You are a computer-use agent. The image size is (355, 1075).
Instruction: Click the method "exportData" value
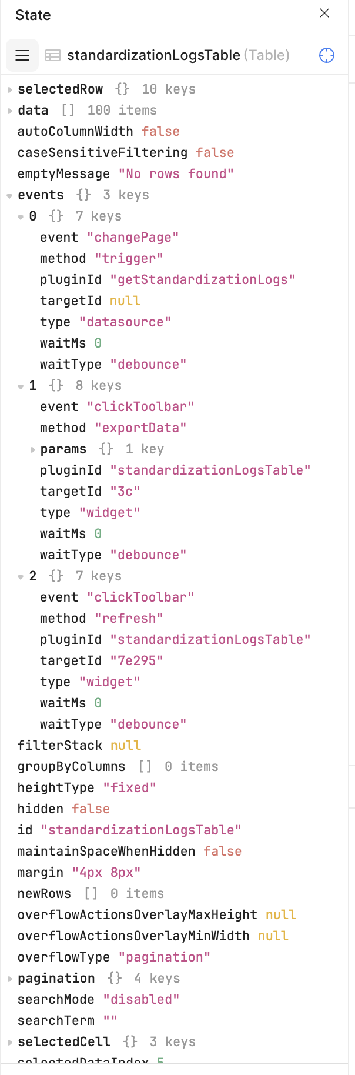pos(140,428)
